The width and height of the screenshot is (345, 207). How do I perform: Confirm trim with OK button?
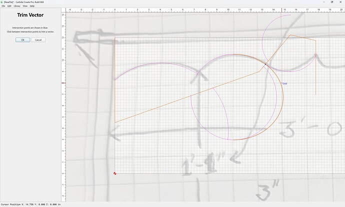click(x=23, y=40)
